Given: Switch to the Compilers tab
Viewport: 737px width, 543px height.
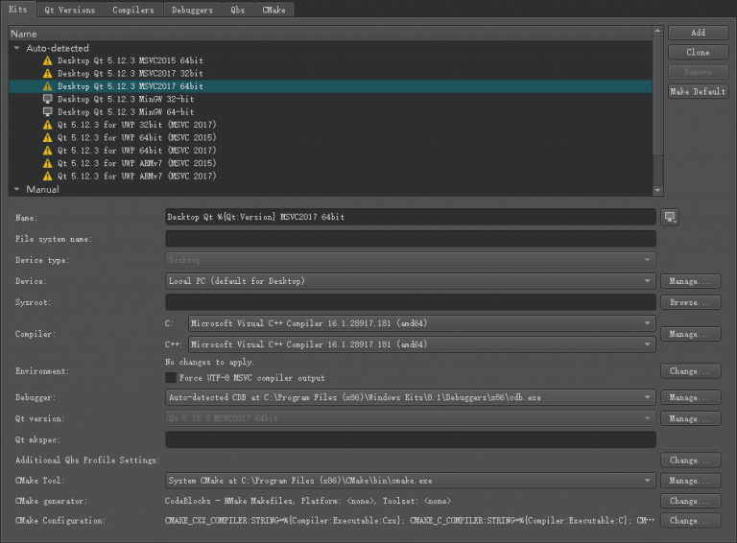Looking at the screenshot, I should (x=133, y=10).
